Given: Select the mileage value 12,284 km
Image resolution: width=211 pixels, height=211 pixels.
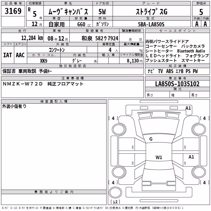Looking at the screenshot, I should click(32, 38).
